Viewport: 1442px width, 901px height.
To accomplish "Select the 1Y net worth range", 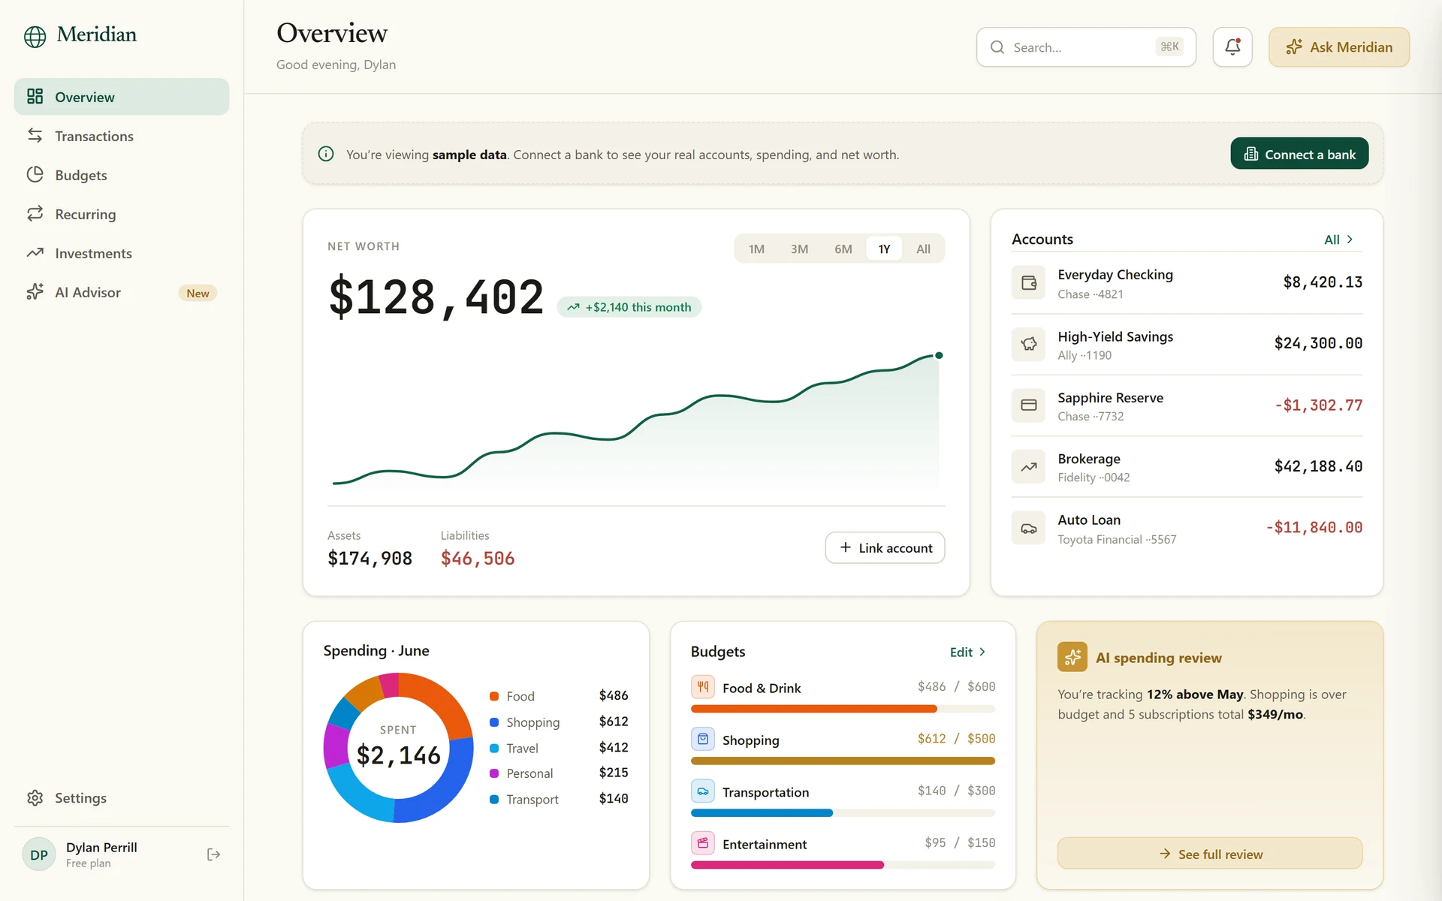I will click(x=884, y=249).
